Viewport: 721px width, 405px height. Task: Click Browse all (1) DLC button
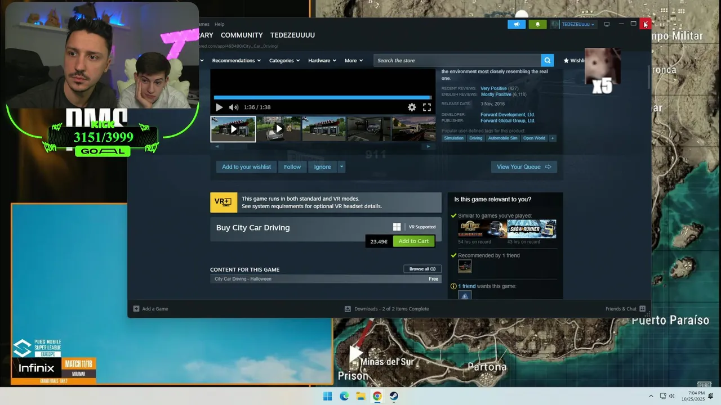click(x=422, y=269)
